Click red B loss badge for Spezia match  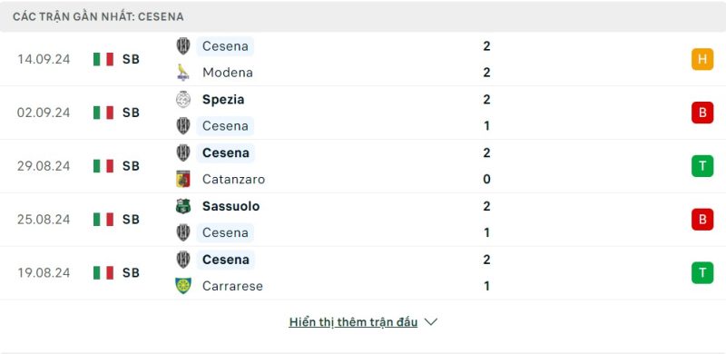(702, 113)
